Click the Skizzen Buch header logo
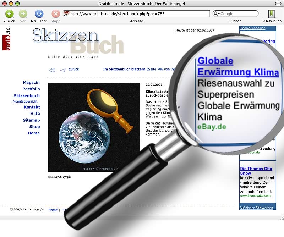 point(78,41)
